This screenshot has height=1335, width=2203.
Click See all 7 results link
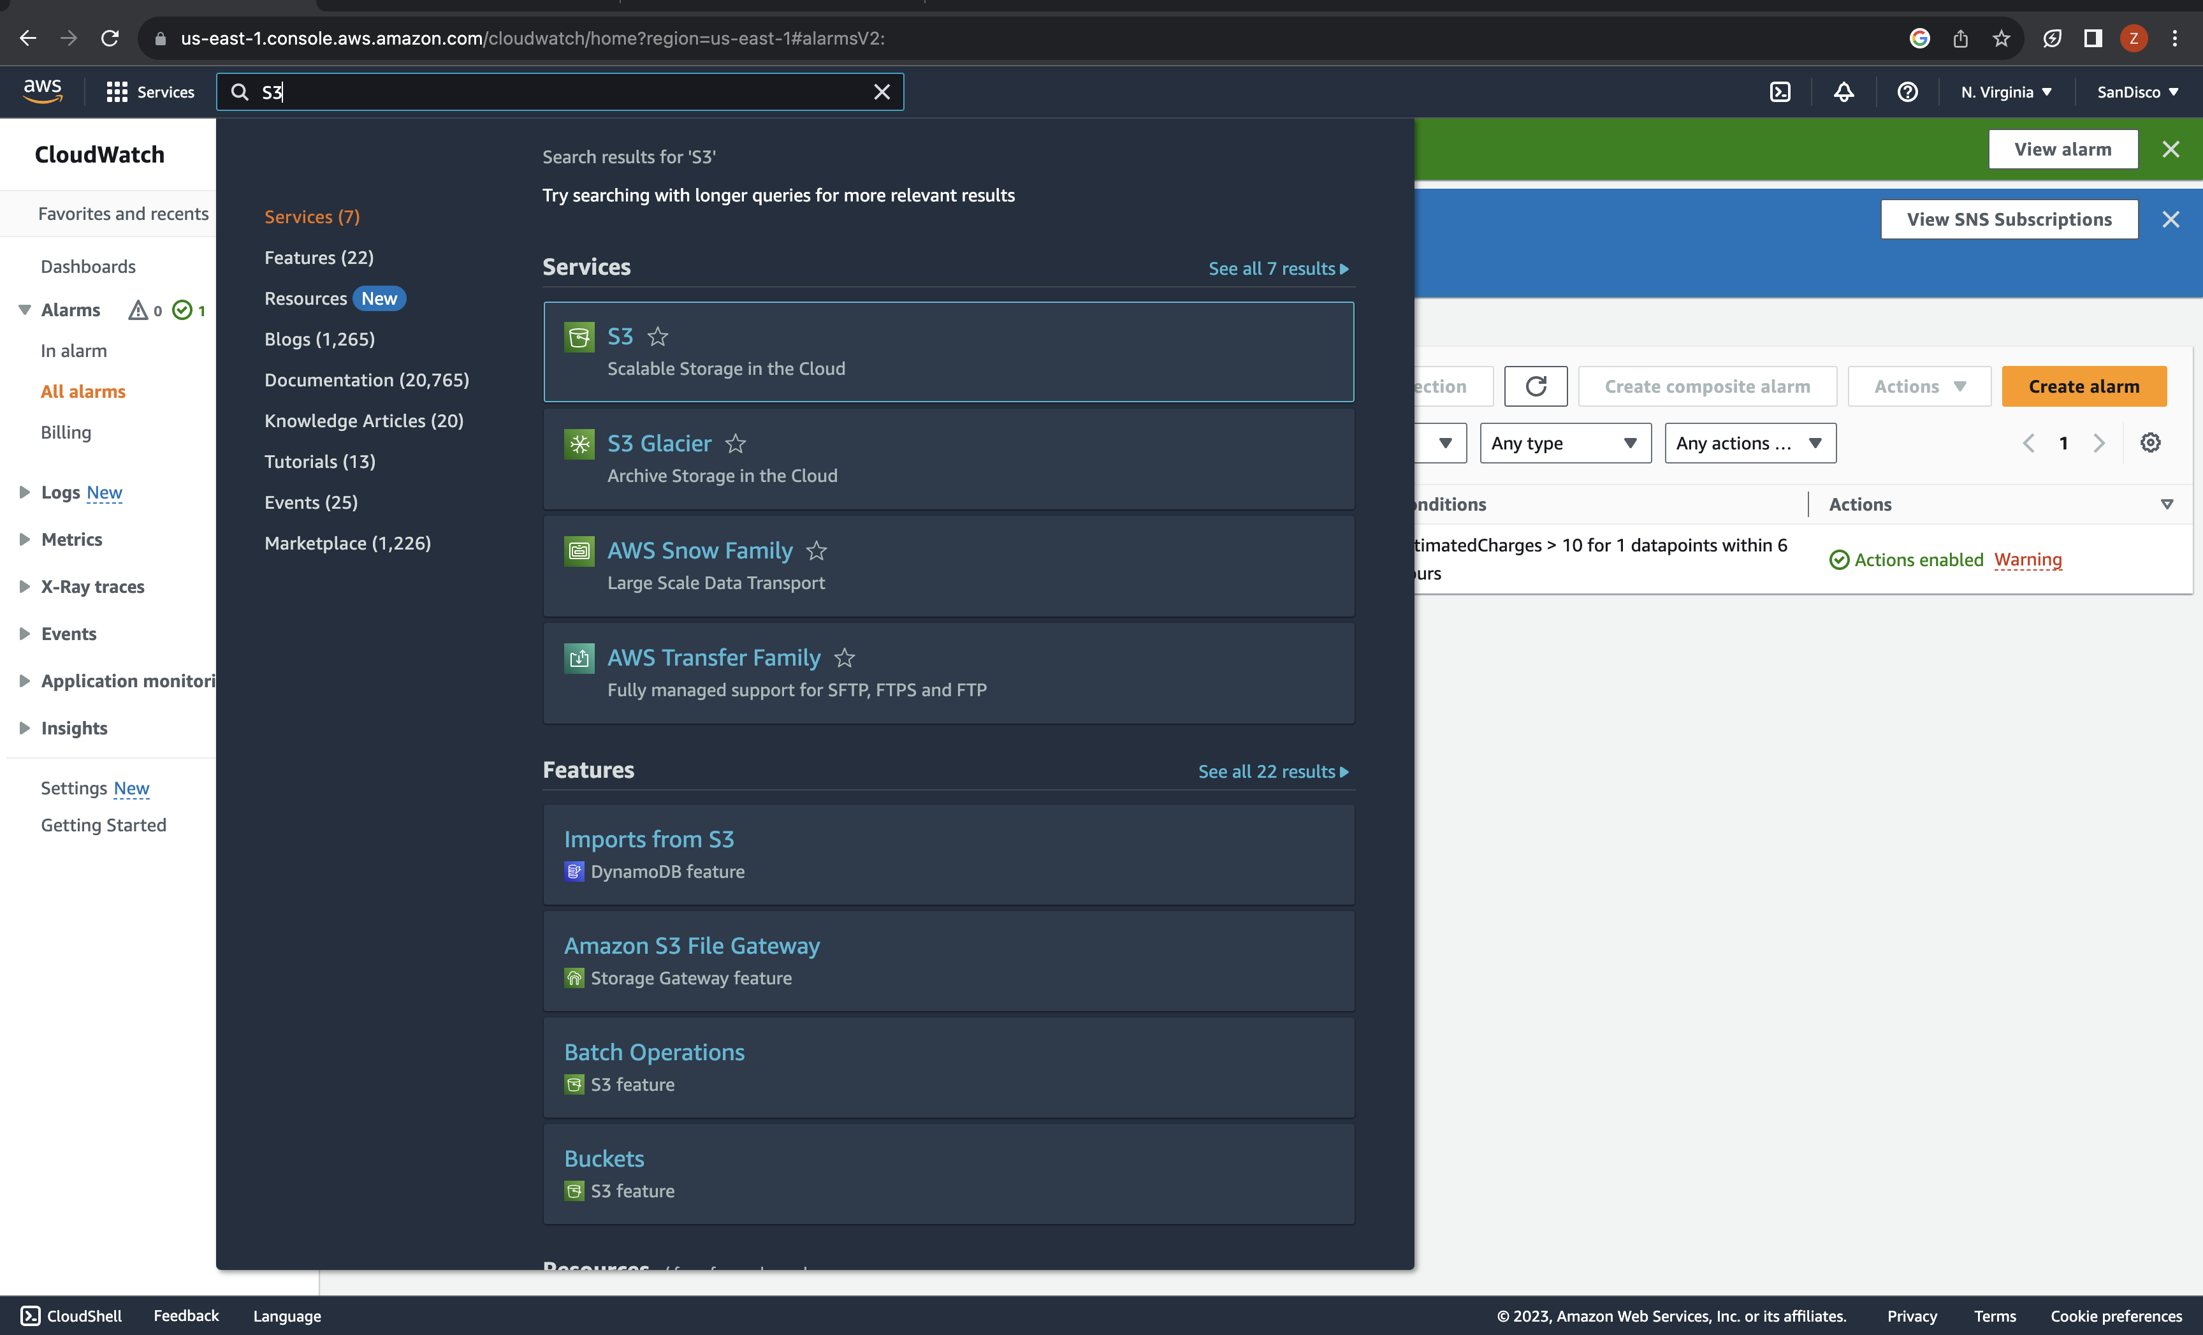click(x=1277, y=268)
